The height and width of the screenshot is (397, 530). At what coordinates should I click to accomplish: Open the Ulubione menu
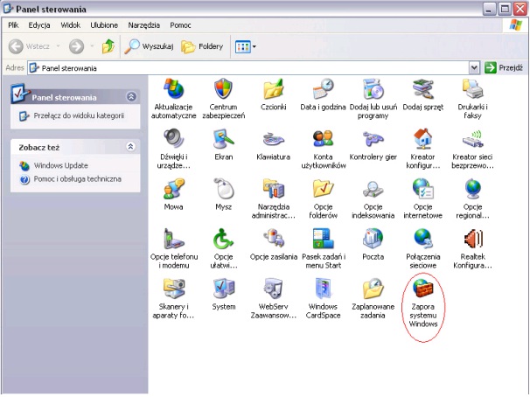coord(104,25)
